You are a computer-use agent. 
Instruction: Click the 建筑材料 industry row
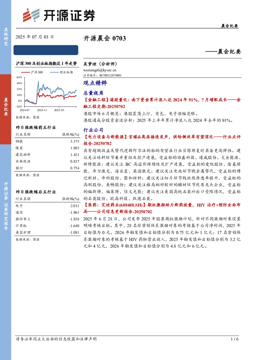coord(47,155)
